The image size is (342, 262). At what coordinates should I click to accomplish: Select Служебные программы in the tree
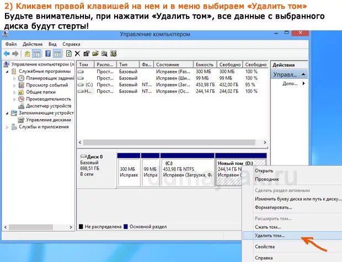tap(45, 71)
